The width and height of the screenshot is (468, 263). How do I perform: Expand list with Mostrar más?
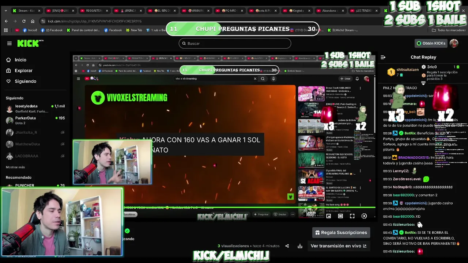point(15,167)
